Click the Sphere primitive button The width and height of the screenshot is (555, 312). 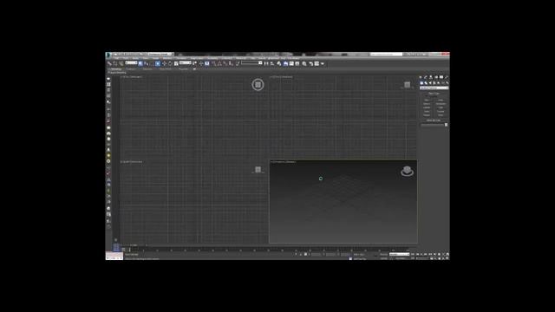pos(427,104)
